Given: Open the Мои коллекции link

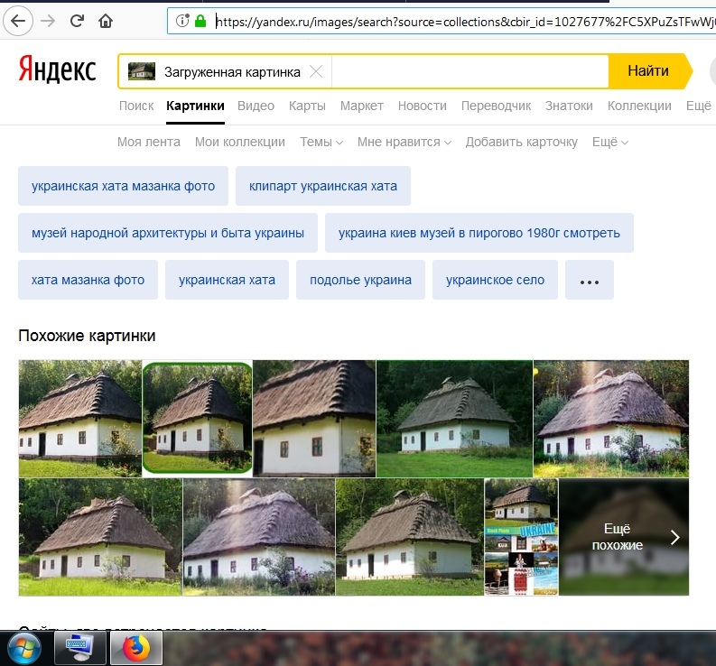Looking at the screenshot, I should (239, 142).
